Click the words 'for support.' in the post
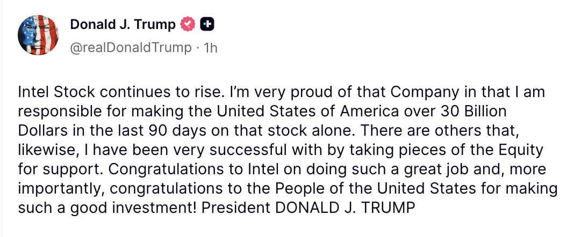This screenshot has width=574, height=237. 61,170
